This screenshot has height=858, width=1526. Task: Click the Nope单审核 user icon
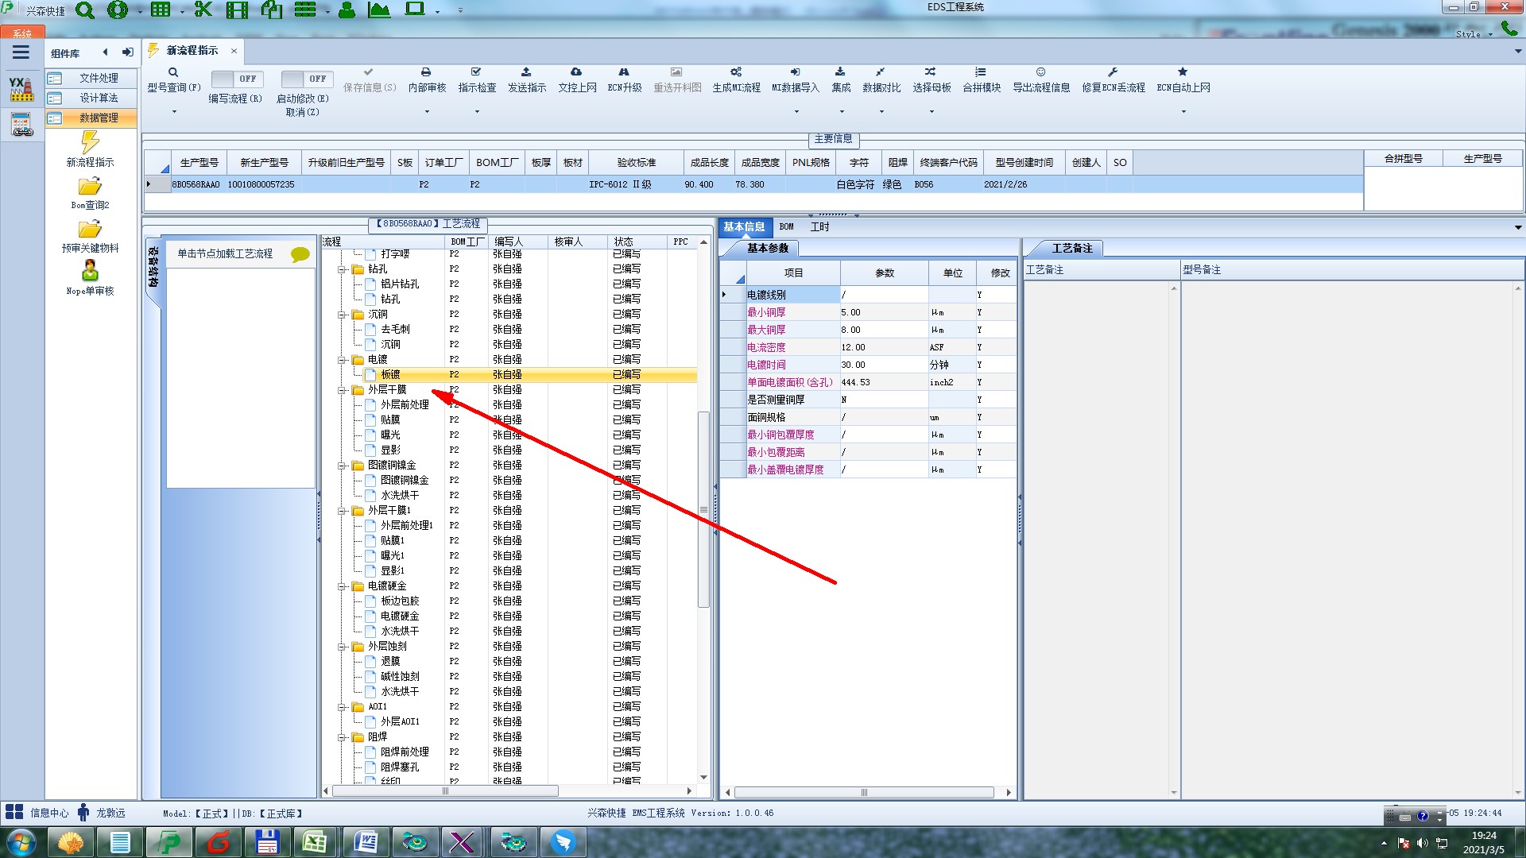tap(90, 271)
